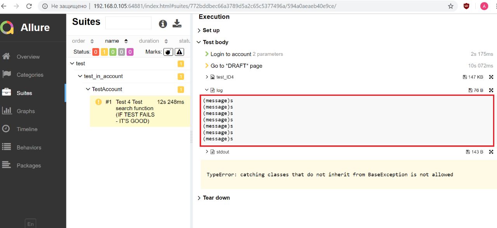Image resolution: width=497 pixels, height=228 pixels.
Task: Open the Packages page
Action: pyautogui.click(x=29, y=166)
